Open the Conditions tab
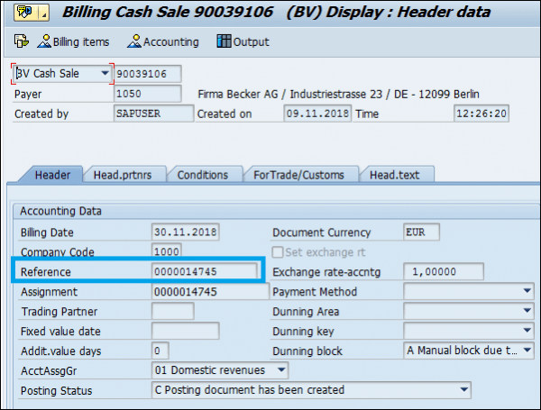541x410 pixels. (x=203, y=175)
